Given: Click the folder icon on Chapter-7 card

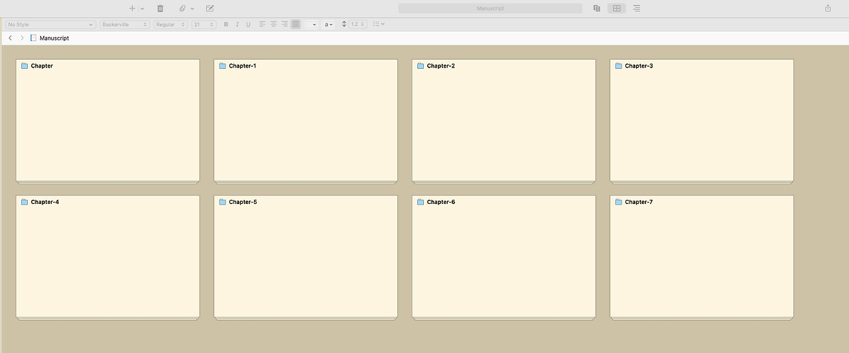Looking at the screenshot, I should click(619, 202).
